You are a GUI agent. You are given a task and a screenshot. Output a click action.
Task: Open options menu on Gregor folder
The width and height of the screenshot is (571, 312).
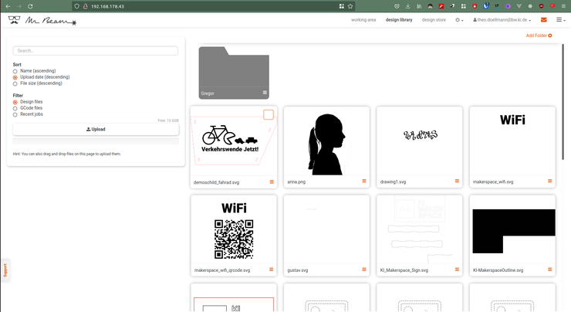[265, 93]
